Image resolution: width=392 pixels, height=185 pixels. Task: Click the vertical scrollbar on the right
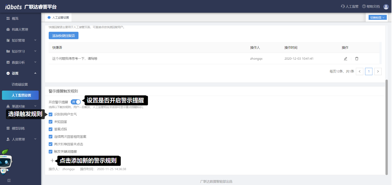pos(387,127)
